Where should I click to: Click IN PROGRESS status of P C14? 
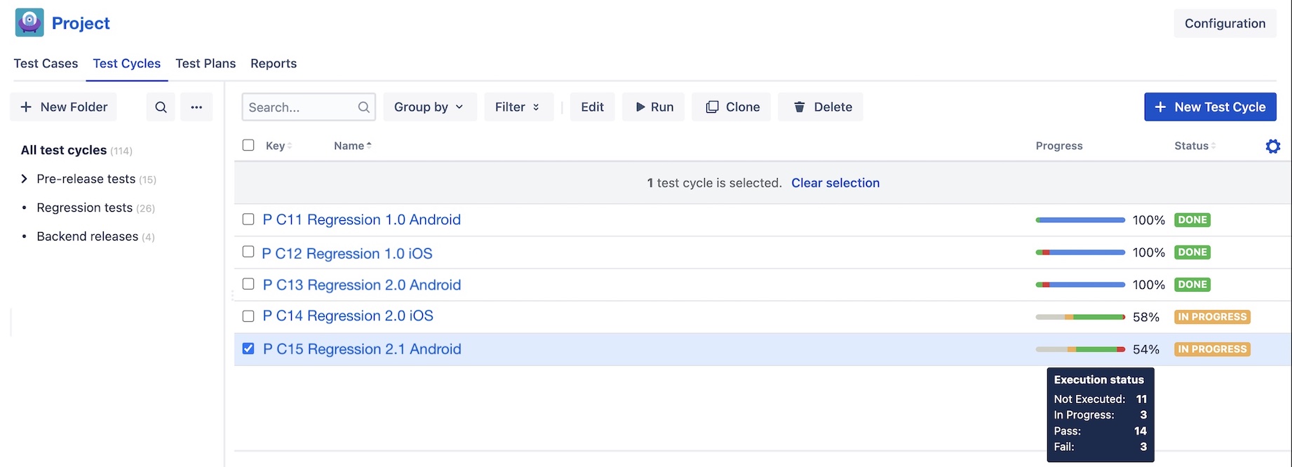pyautogui.click(x=1212, y=317)
